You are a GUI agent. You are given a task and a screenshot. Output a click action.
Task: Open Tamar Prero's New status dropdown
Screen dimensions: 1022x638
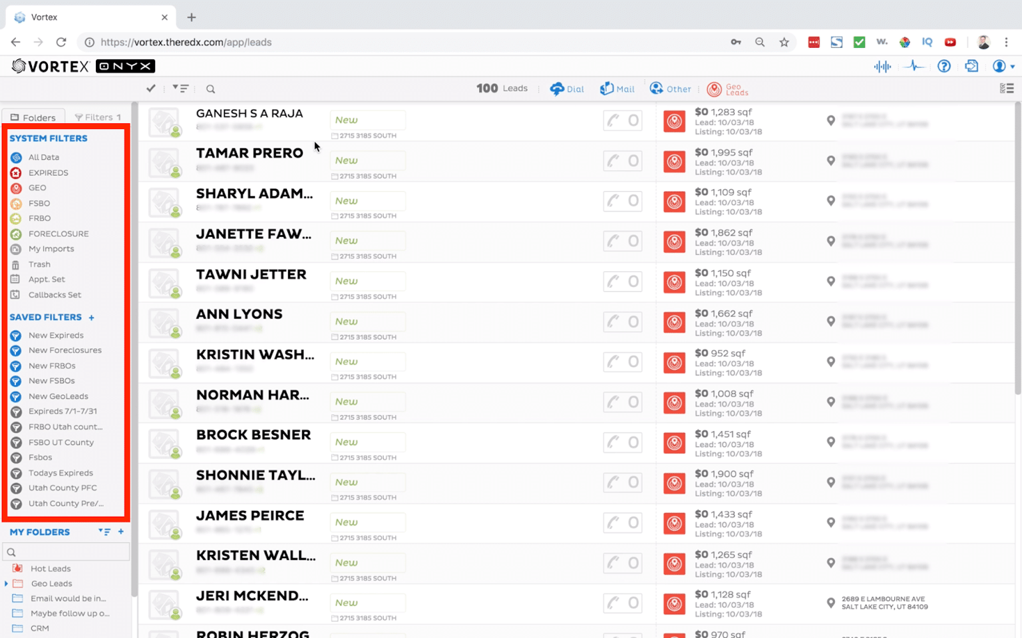(367, 160)
